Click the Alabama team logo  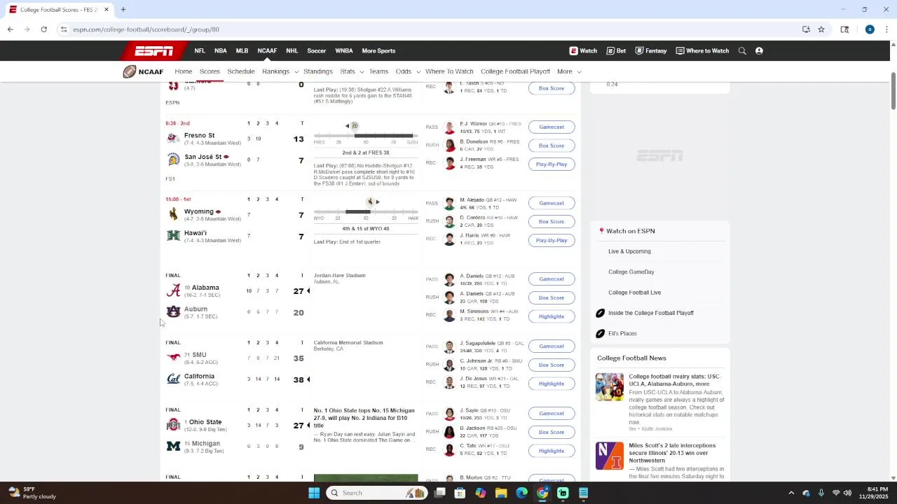click(173, 290)
